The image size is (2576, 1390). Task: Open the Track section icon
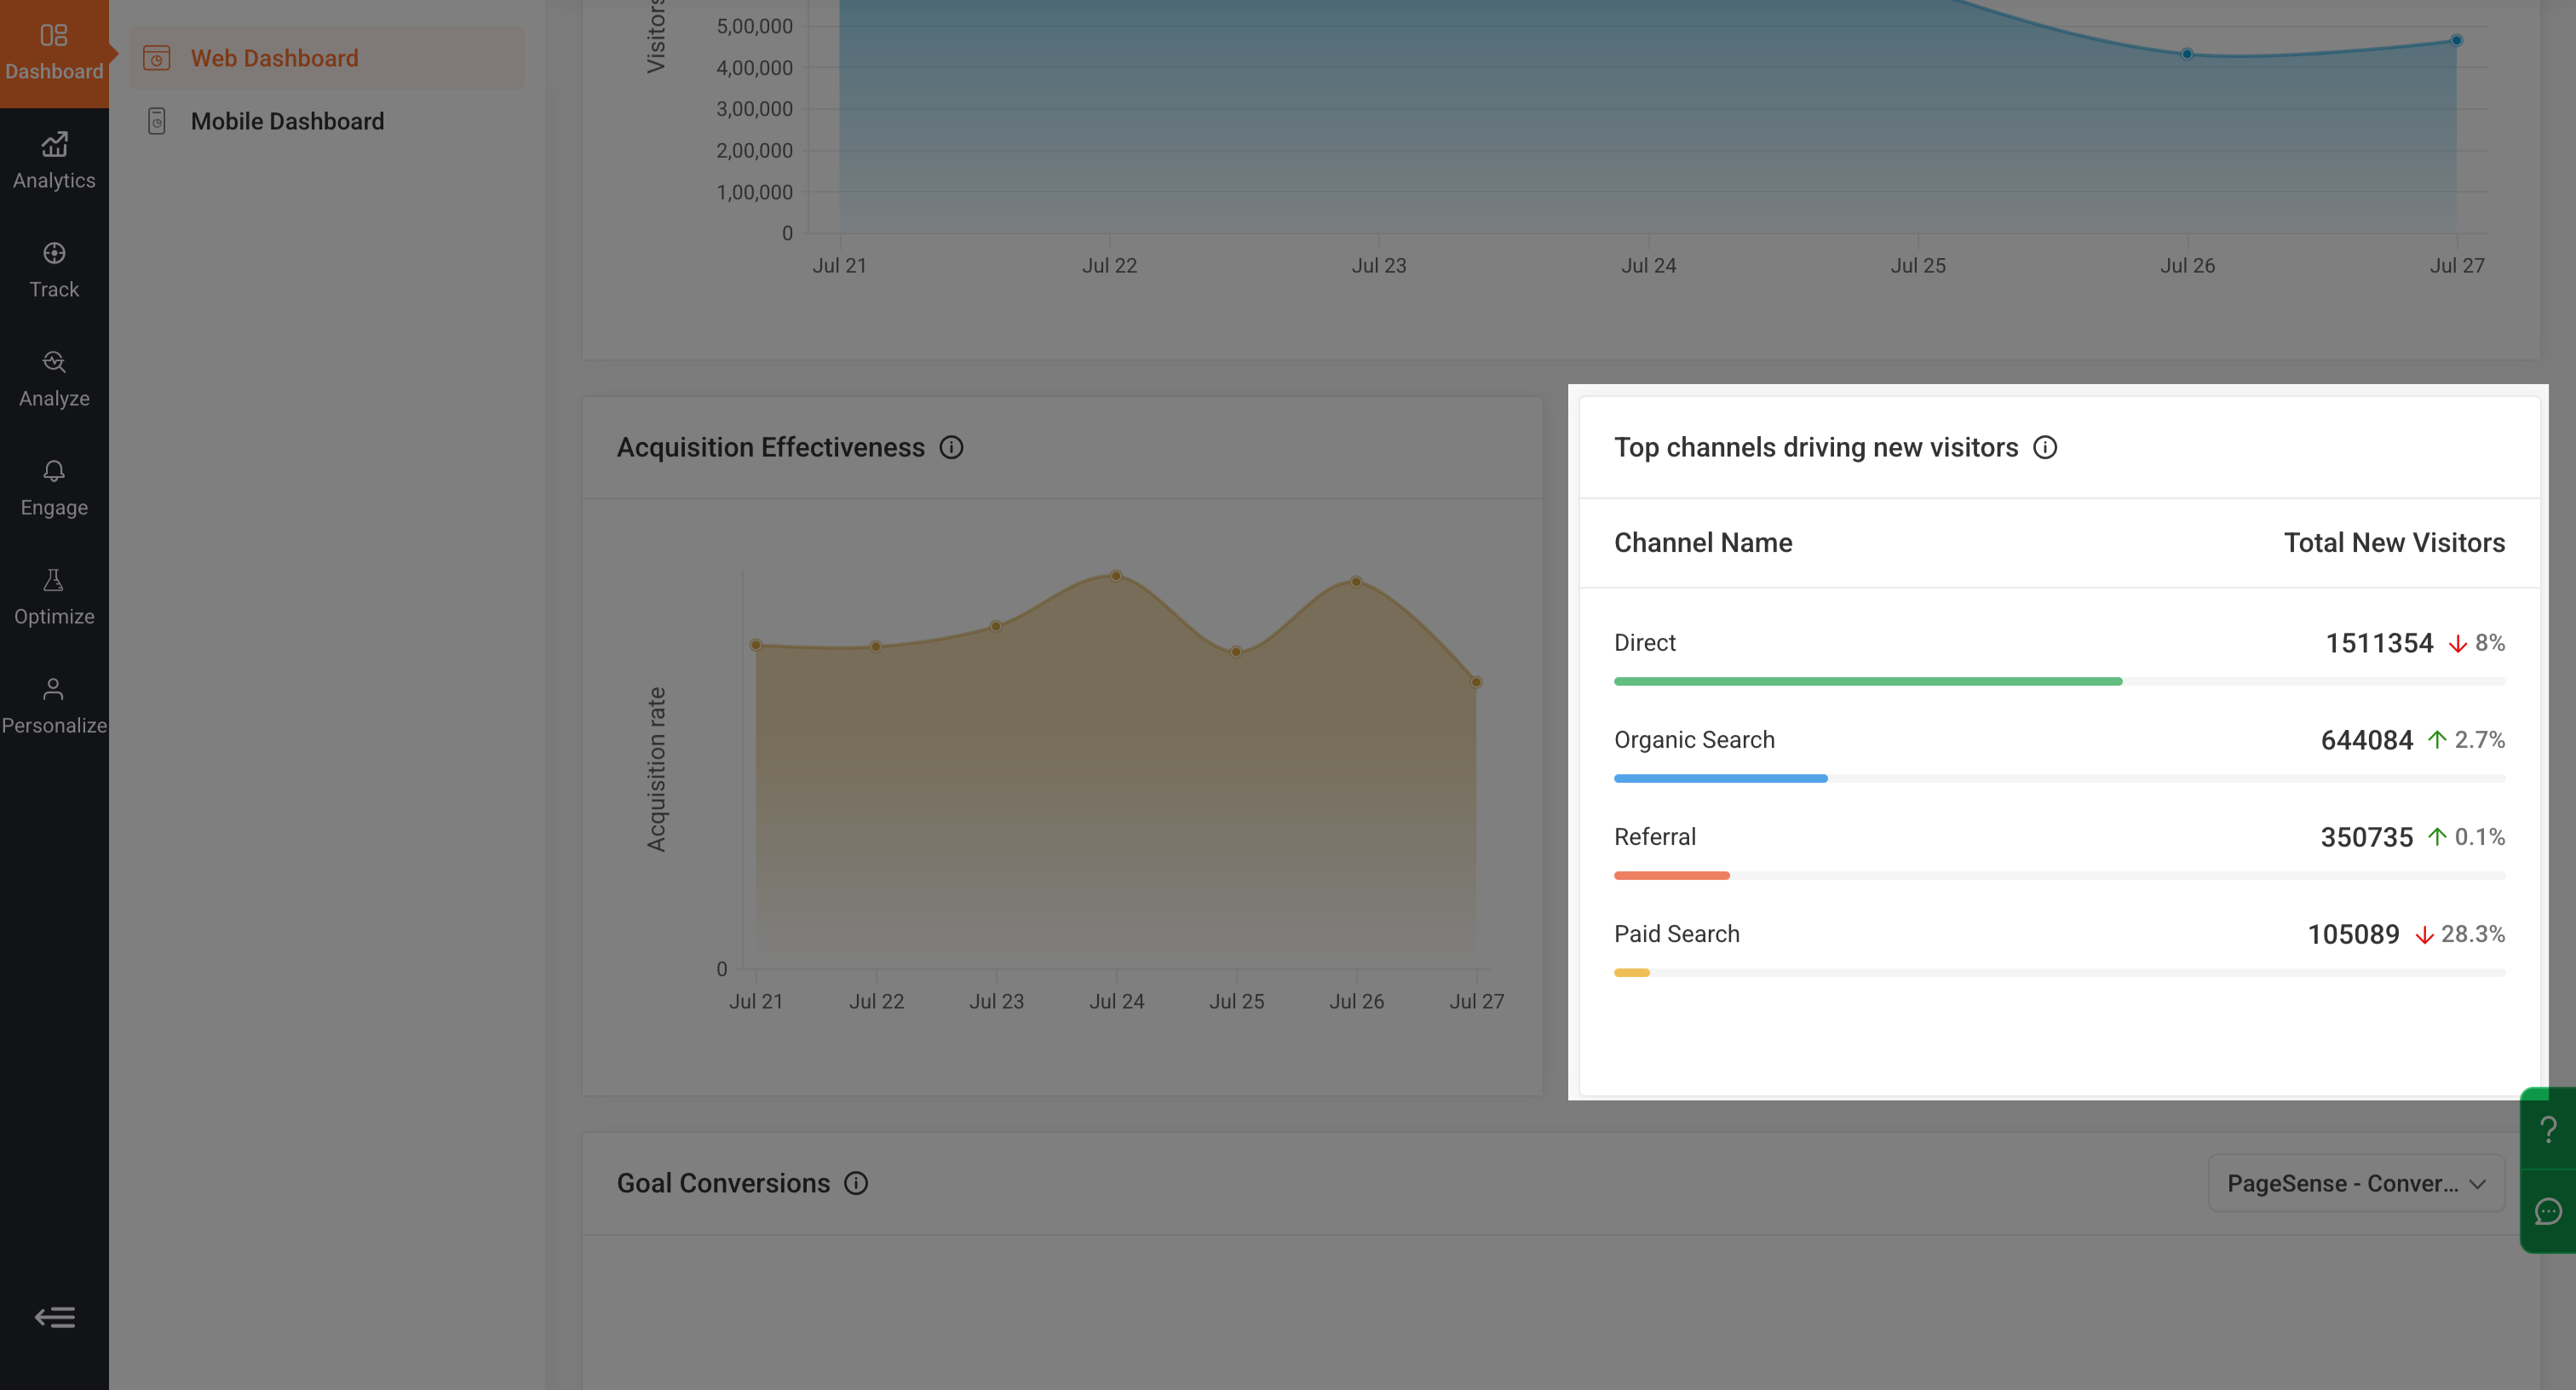pyautogui.click(x=54, y=253)
